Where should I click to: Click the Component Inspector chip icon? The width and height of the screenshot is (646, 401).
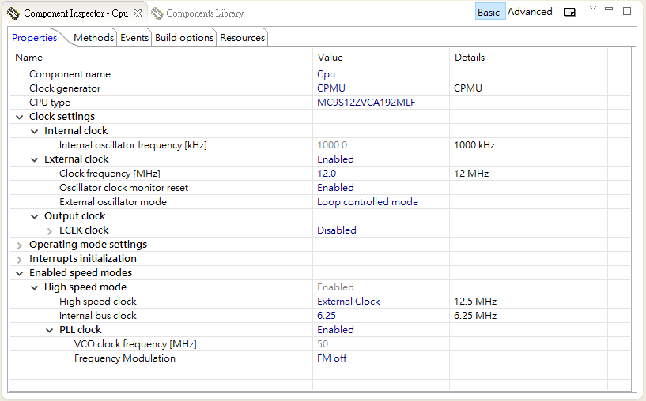[13, 13]
